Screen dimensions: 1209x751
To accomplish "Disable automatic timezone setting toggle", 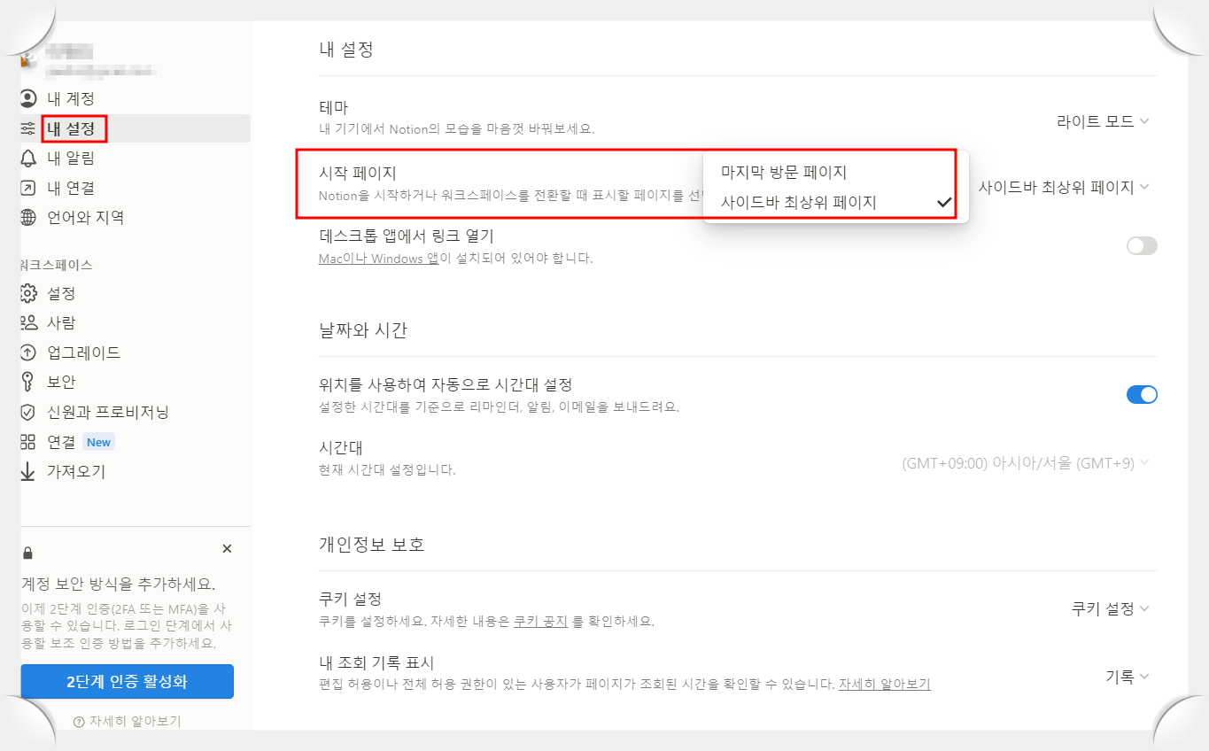I will [1142, 394].
